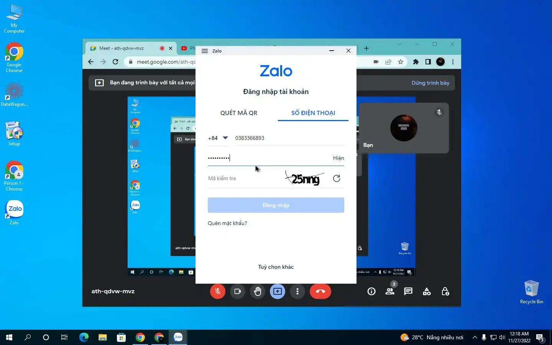Viewport: 552px width, 345px height.
Task: Open the volume control in system tray
Action: pos(502,337)
